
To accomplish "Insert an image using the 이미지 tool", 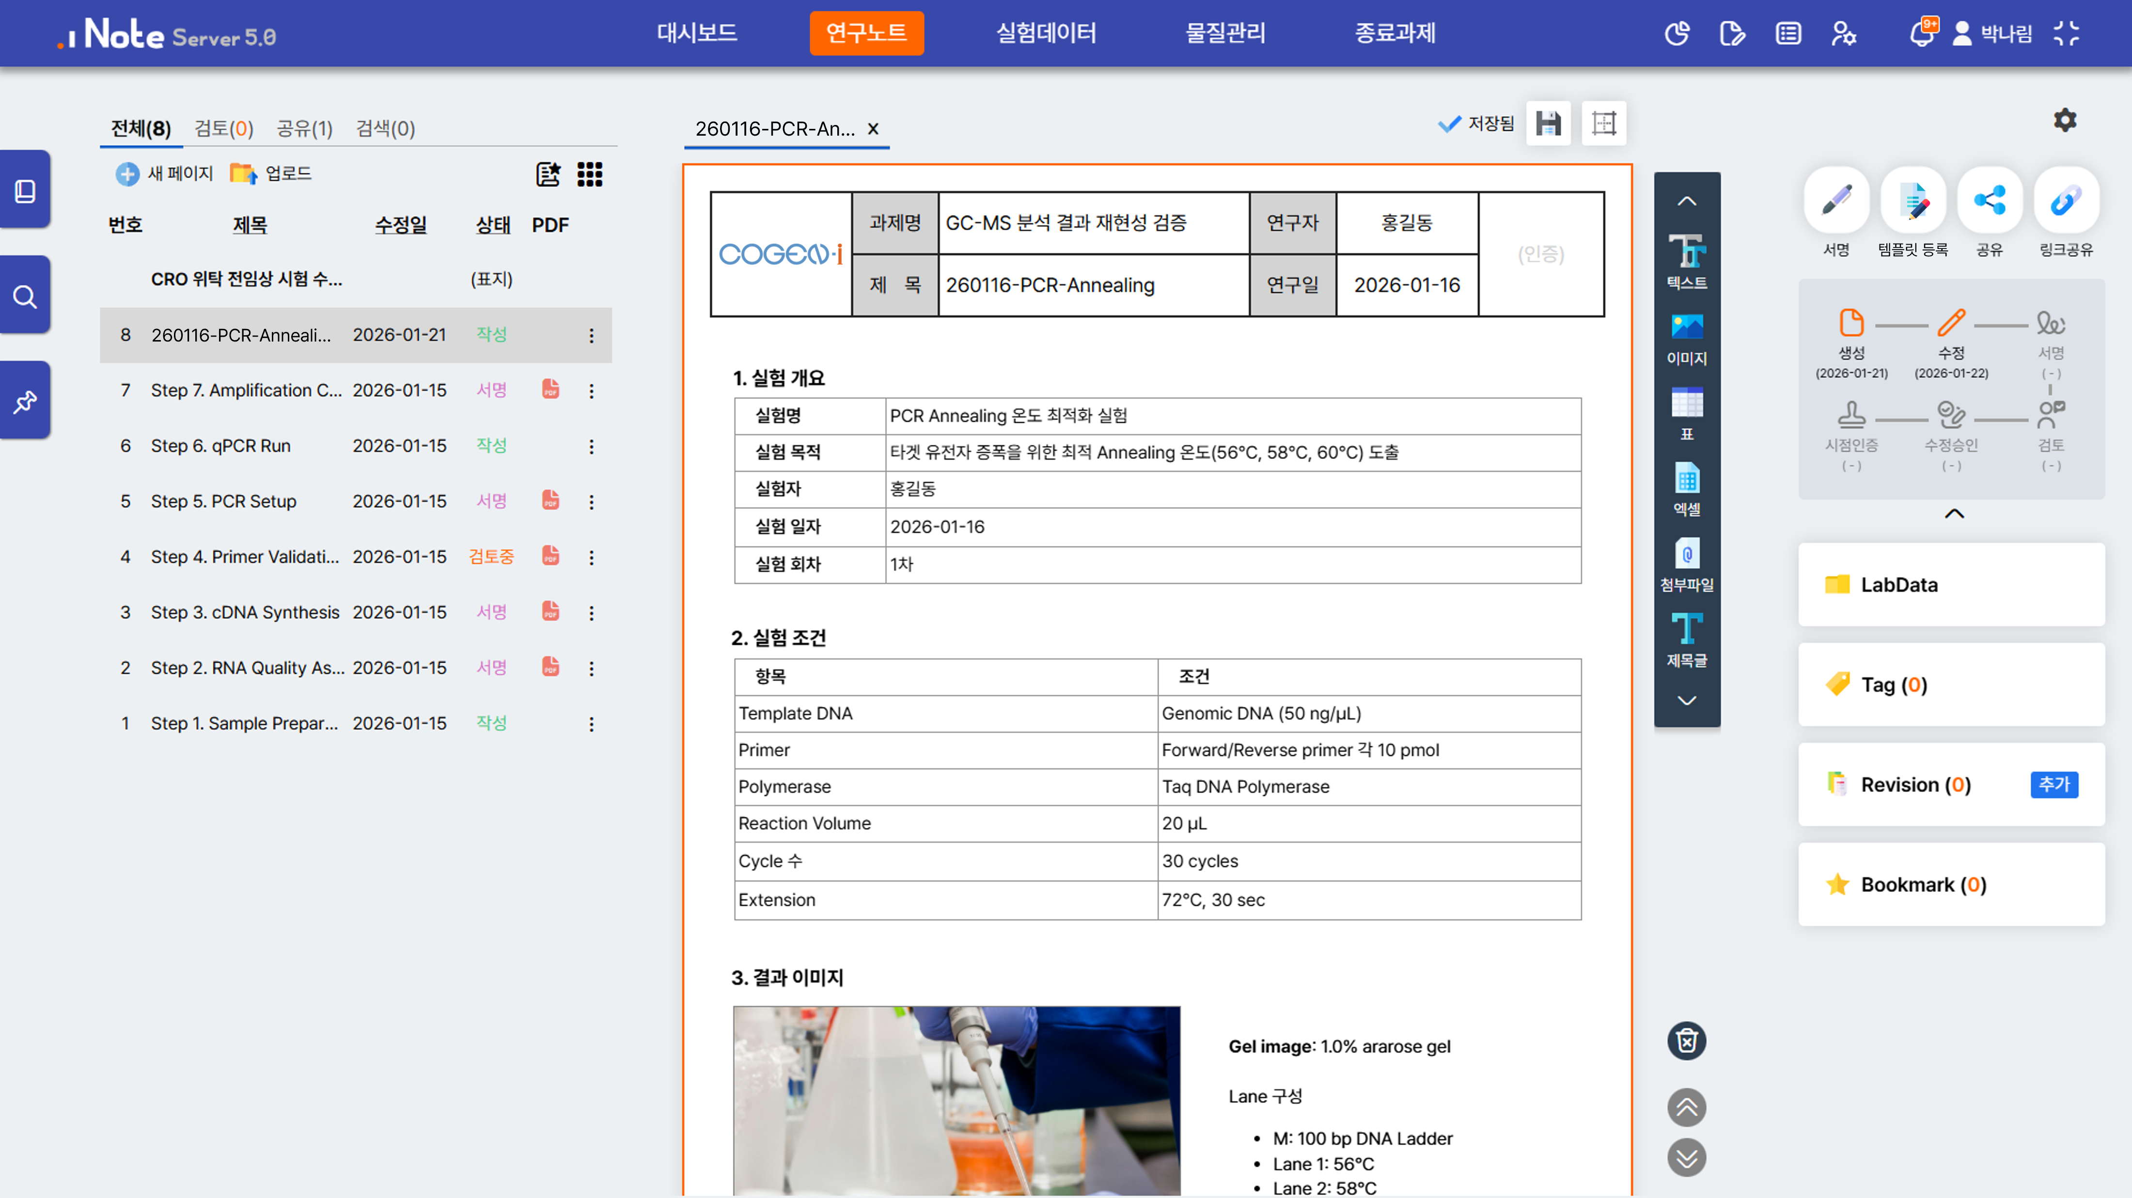I will point(1687,337).
